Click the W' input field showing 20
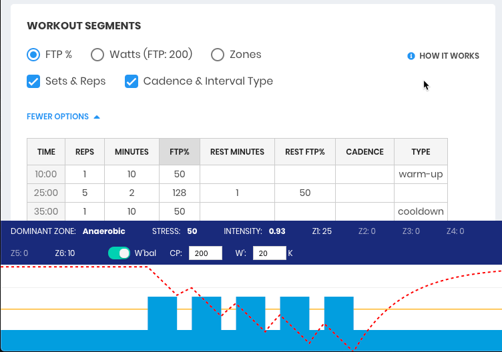 tap(270, 253)
